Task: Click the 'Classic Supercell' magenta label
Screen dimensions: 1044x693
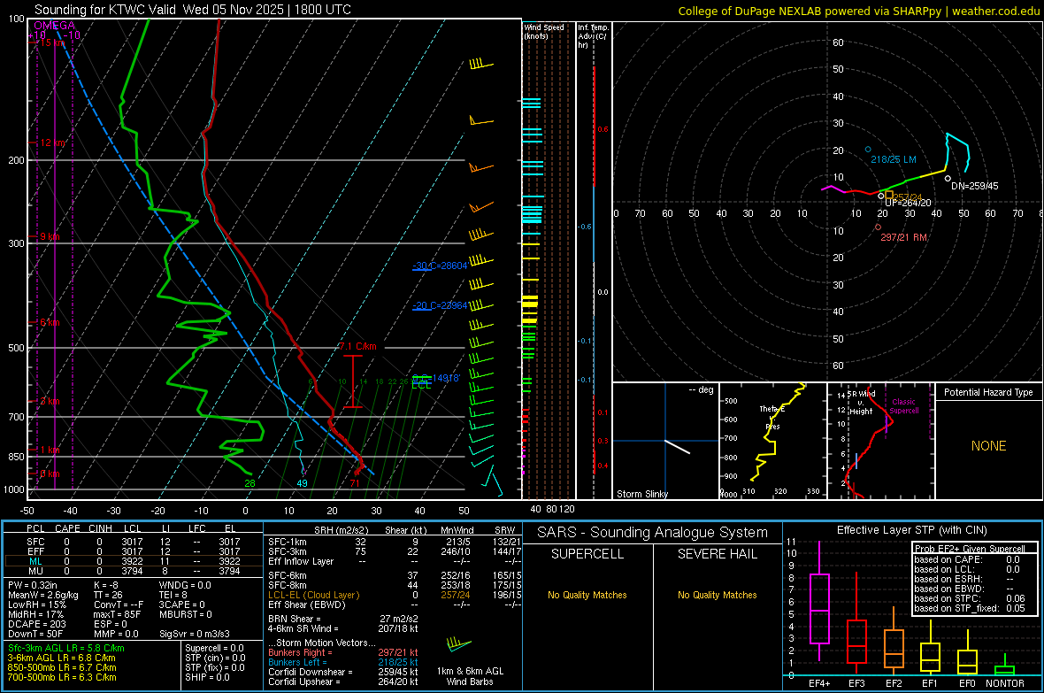Action: pos(903,406)
